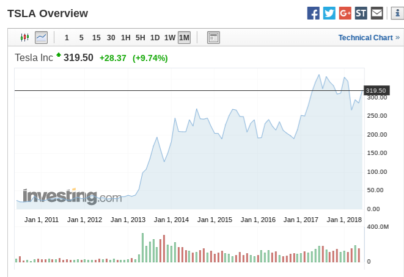Send the chart by email icon
Viewport: 404px width, 277px height.
[377, 13]
